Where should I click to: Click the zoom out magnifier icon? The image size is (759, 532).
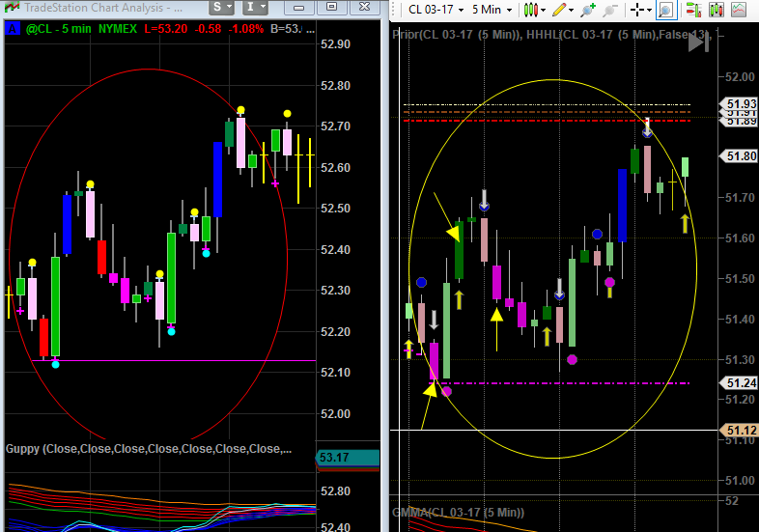[x=610, y=10]
